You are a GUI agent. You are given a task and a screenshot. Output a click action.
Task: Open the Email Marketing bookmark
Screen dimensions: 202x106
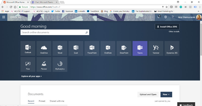[164, 11]
